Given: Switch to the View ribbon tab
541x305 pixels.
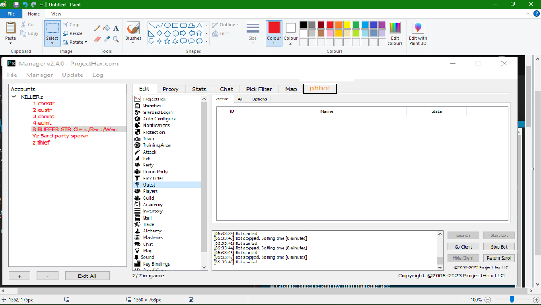Looking at the screenshot, I should click(56, 14).
